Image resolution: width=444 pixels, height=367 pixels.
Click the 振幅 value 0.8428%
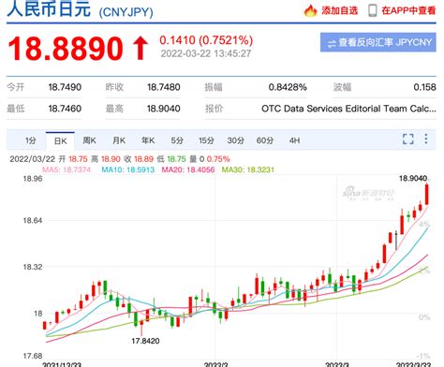point(288,87)
